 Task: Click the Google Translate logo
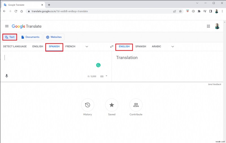pos(27,26)
